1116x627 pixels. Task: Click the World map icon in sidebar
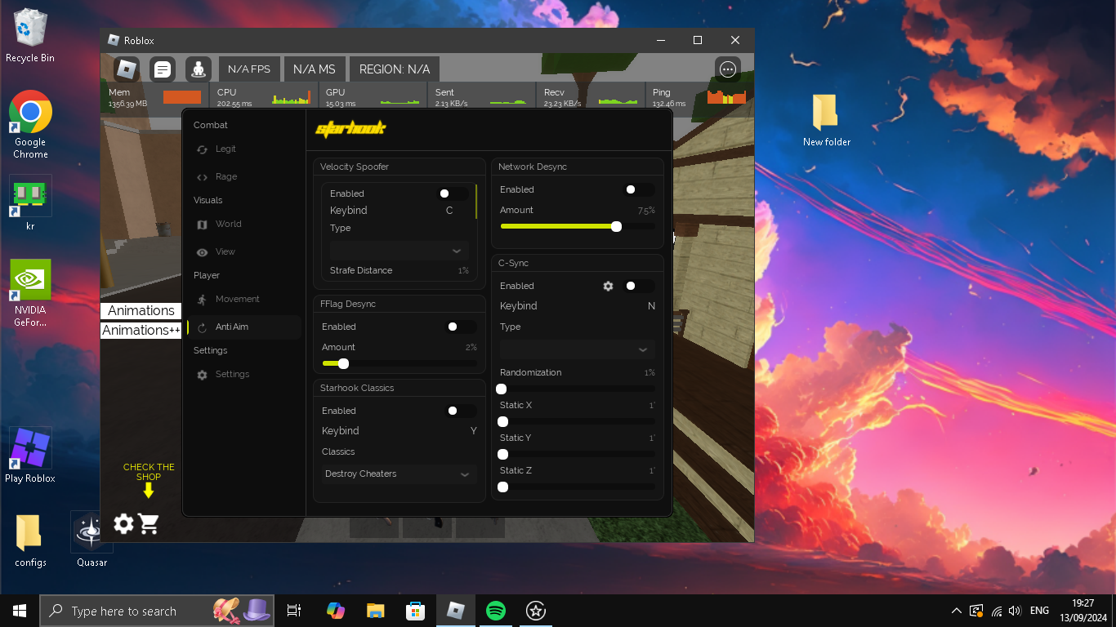pyautogui.click(x=203, y=225)
